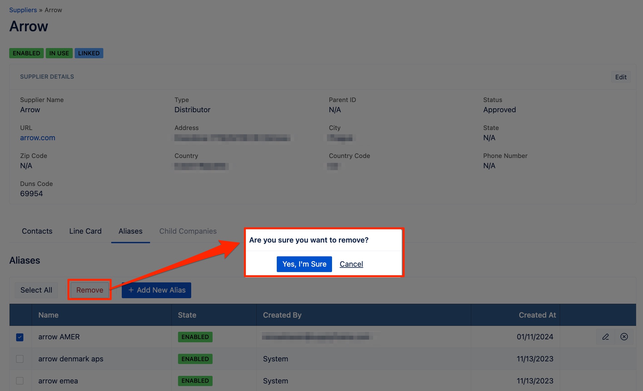Click ENABLED state badge for arrow emea
This screenshot has width=643, height=391.
[195, 381]
